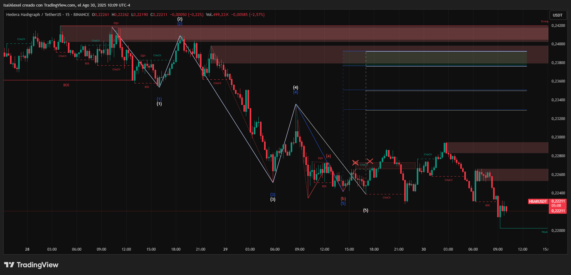This screenshot has height=275, width=571.
Task: Select the green shaded target zone
Action: (x=446, y=58)
